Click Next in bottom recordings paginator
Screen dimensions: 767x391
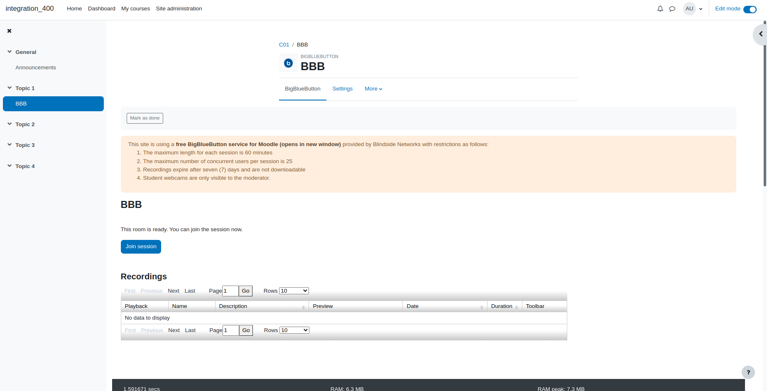tap(174, 330)
